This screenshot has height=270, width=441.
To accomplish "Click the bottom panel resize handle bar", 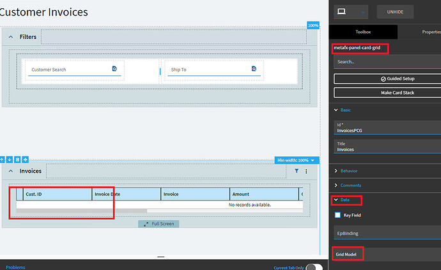I will [x=161, y=257].
